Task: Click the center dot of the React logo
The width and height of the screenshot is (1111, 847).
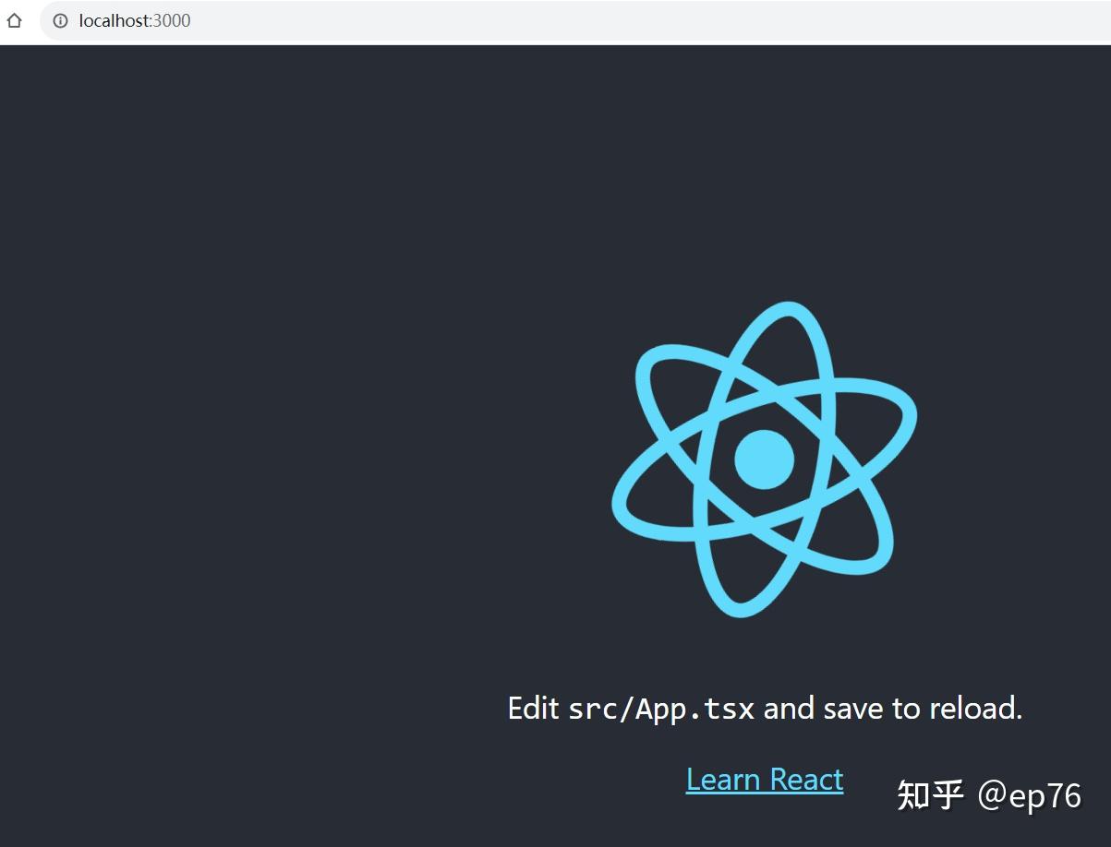Action: pos(763,459)
